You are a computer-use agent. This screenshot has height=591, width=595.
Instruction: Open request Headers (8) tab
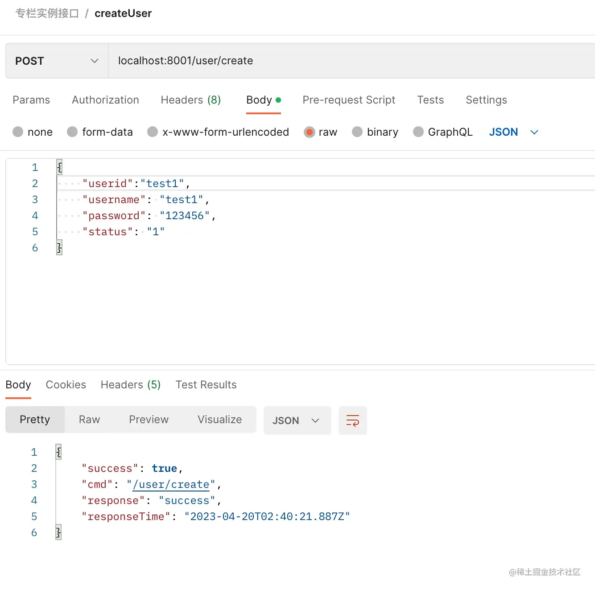point(191,100)
